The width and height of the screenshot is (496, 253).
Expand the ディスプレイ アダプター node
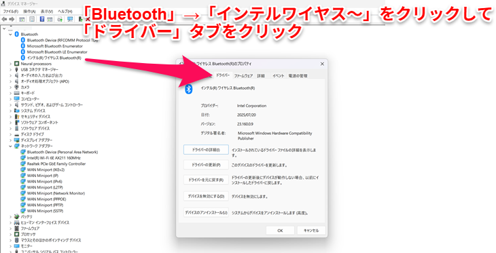[10, 140]
